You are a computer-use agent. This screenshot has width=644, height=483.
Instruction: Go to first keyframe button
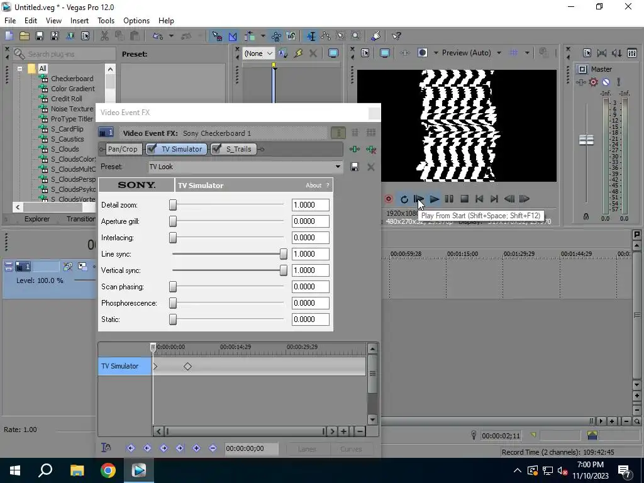point(131,448)
